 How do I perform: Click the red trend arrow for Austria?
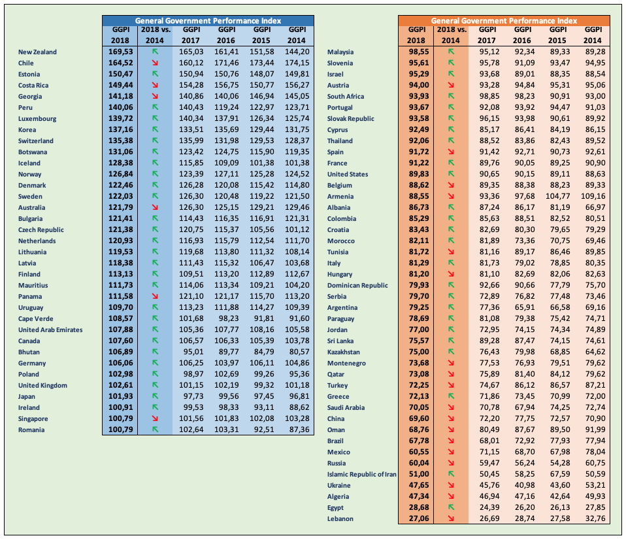[451, 85]
